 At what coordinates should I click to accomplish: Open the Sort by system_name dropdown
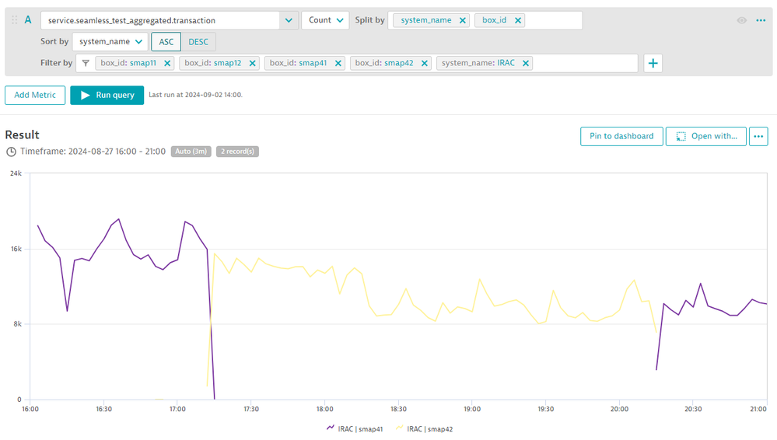[x=110, y=42]
